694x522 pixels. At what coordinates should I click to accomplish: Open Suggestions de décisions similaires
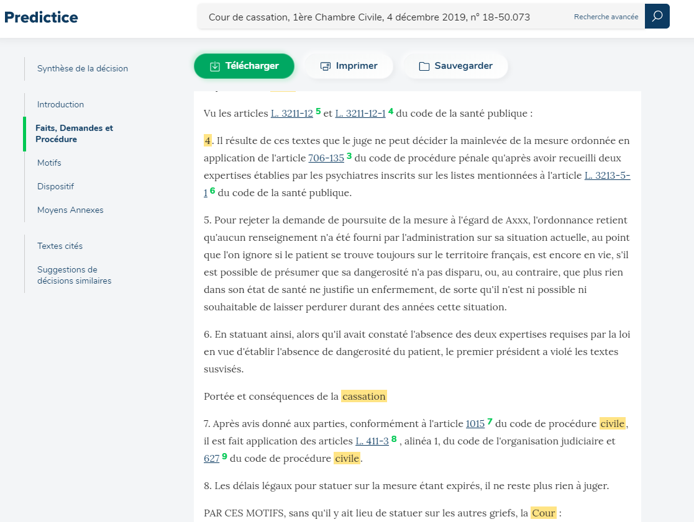pyautogui.click(x=74, y=275)
